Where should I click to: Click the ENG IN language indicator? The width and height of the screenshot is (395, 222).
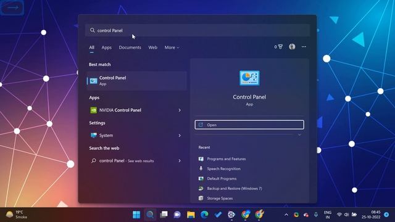coord(328,215)
